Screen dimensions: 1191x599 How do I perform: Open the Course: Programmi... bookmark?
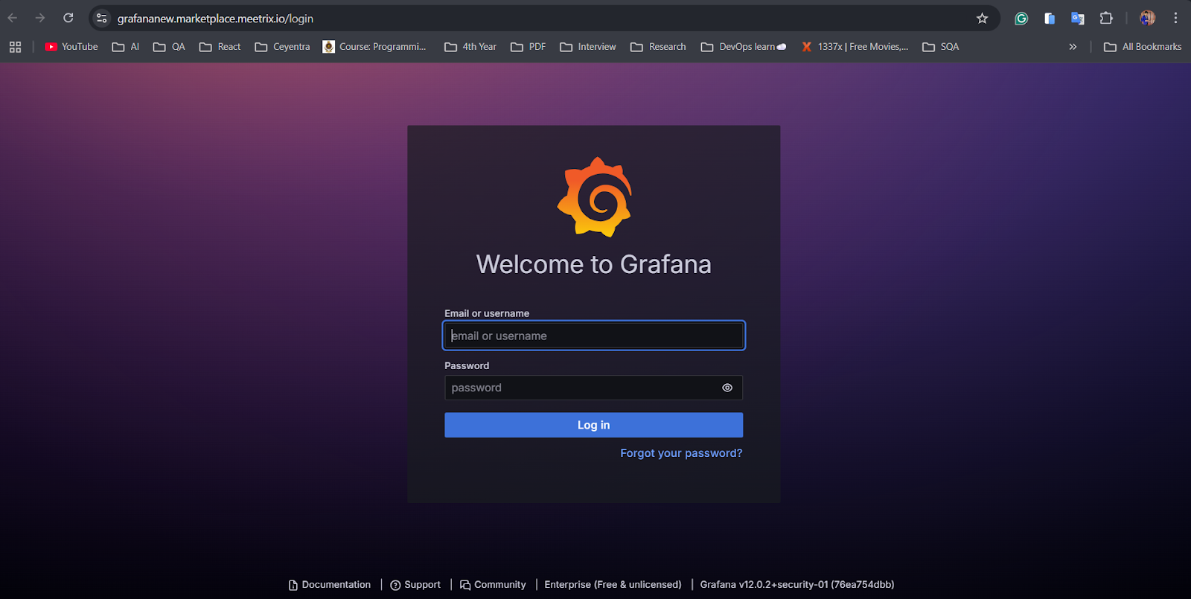coord(374,47)
